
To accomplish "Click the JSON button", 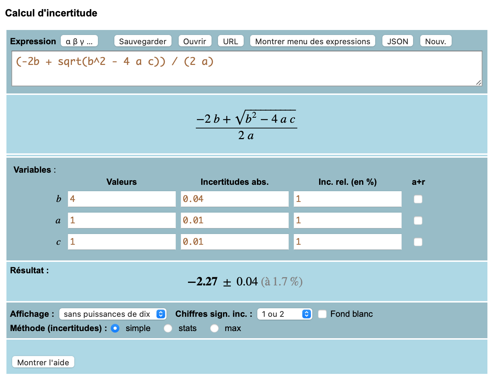I will coord(397,41).
